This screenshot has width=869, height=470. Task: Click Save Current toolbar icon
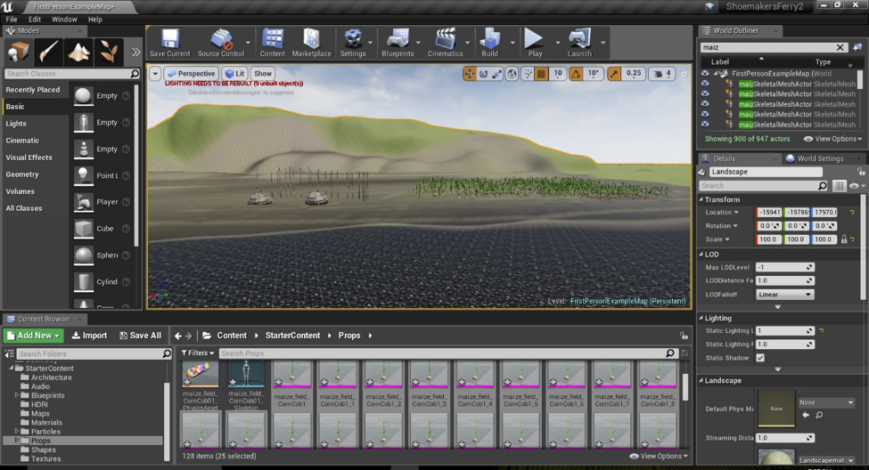coord(169,43)
